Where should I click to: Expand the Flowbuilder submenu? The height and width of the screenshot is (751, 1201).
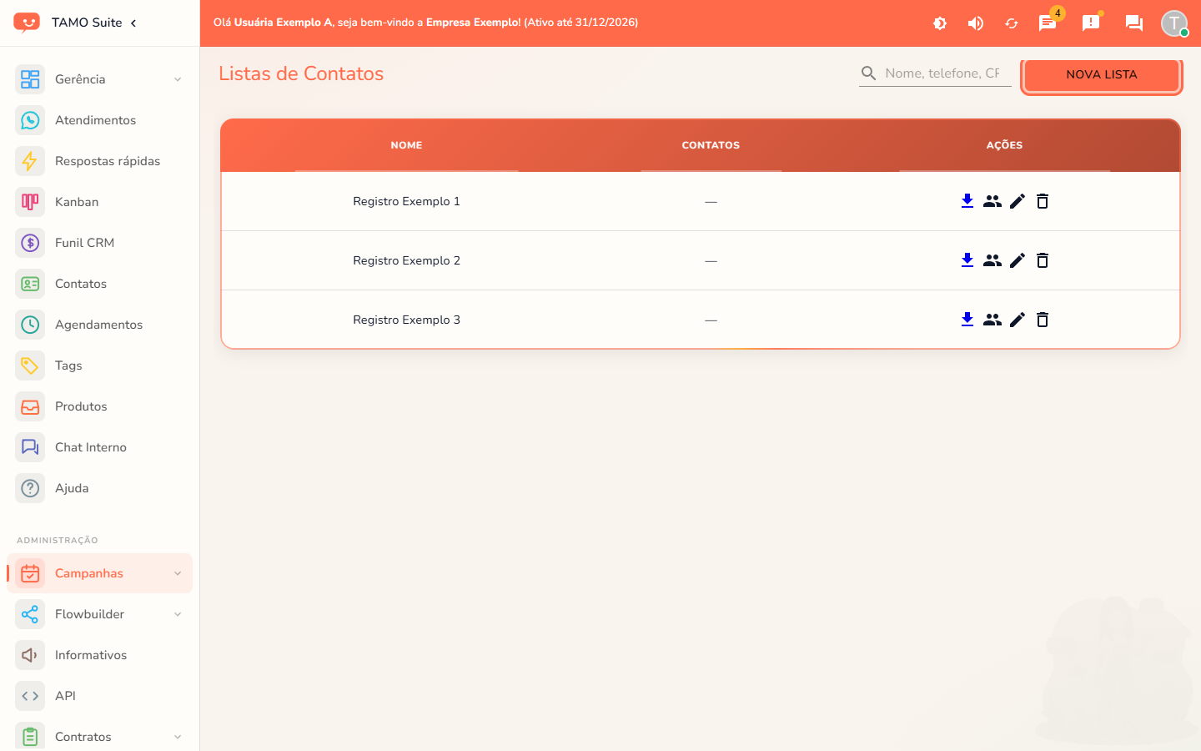pos(100,614)
